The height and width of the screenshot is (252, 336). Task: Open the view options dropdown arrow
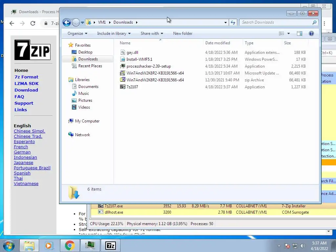coord(288,33)
